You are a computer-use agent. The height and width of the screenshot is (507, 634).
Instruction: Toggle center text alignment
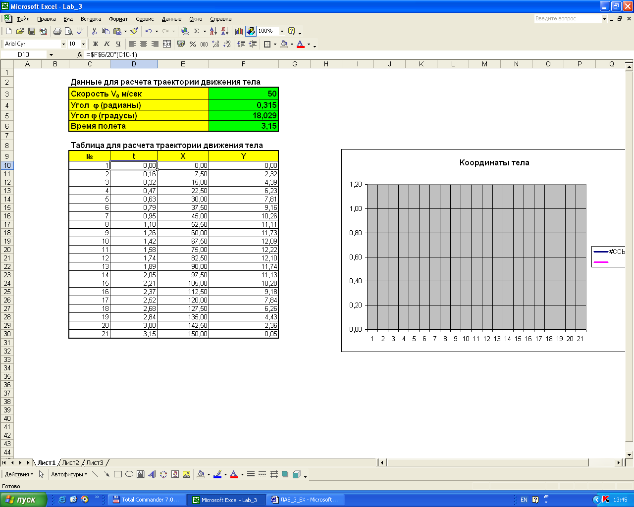point(144,44)
